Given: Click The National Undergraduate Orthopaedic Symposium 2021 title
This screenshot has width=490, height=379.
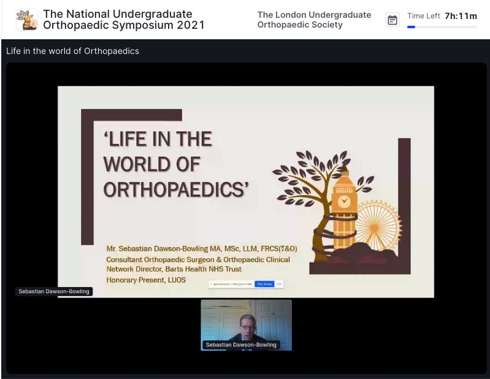Looking at the screenshot, I should 124,20.
